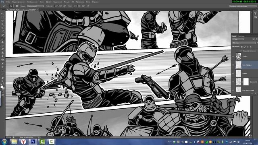This screenshot has width=258, height=145.
Task: Switch to the Слои panel tab
Action: (x=234, y=36)
